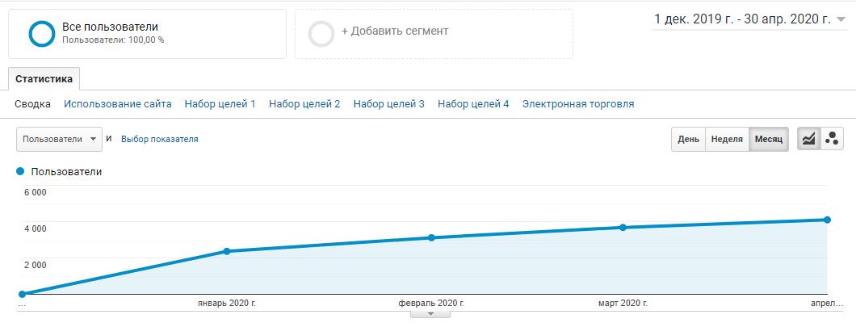Select День granularity

tap(688, 139)
